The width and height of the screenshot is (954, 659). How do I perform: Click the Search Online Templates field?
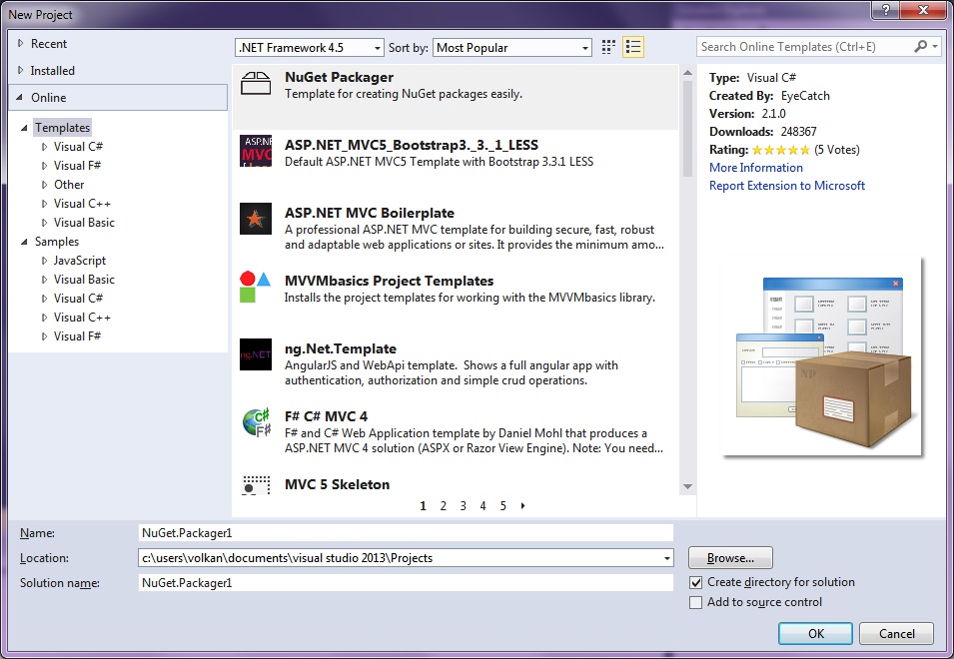coord(804,47)
